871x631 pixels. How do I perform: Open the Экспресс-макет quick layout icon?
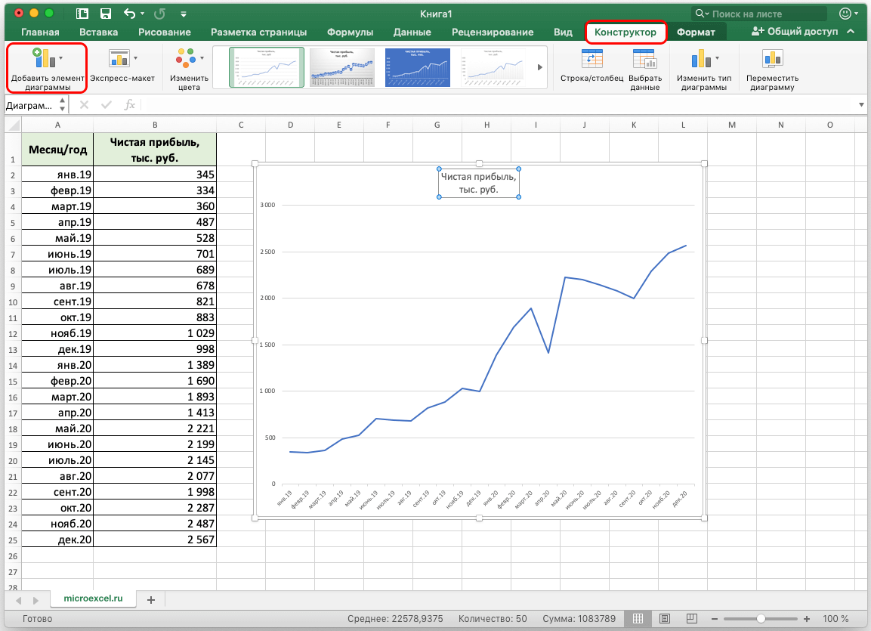pos(119,59)
